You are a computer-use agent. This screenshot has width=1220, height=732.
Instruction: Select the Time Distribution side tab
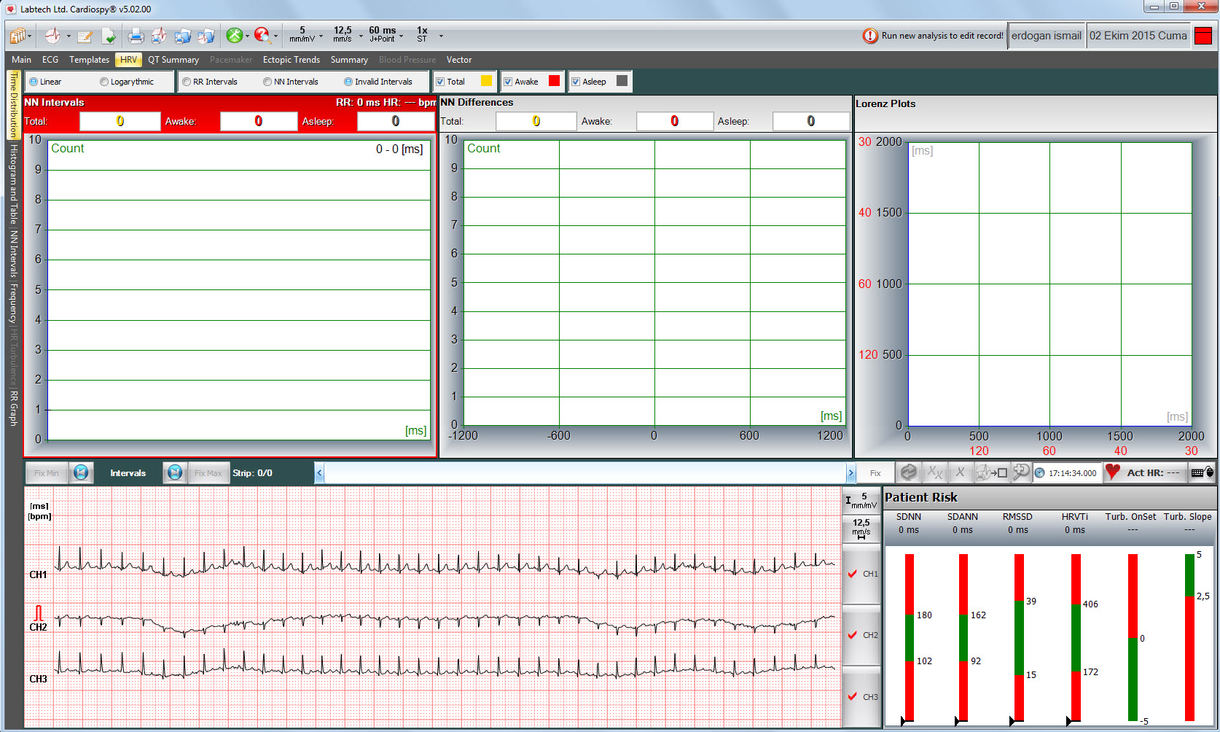click(x=13, y=104)
